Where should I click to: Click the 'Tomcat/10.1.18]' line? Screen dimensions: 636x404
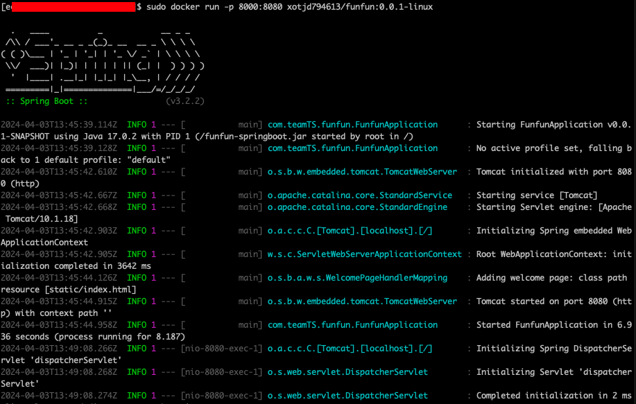point(42,219)
